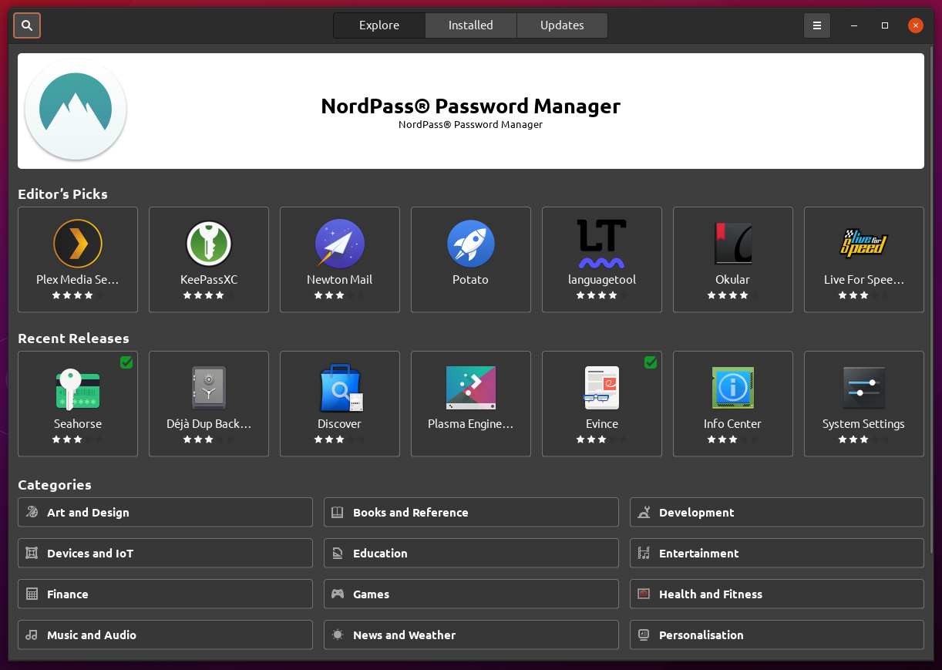Viewport: 942px width, 670px height.
Task: Open the NordPass Password Manager banner title
Action: click(471, 106)
